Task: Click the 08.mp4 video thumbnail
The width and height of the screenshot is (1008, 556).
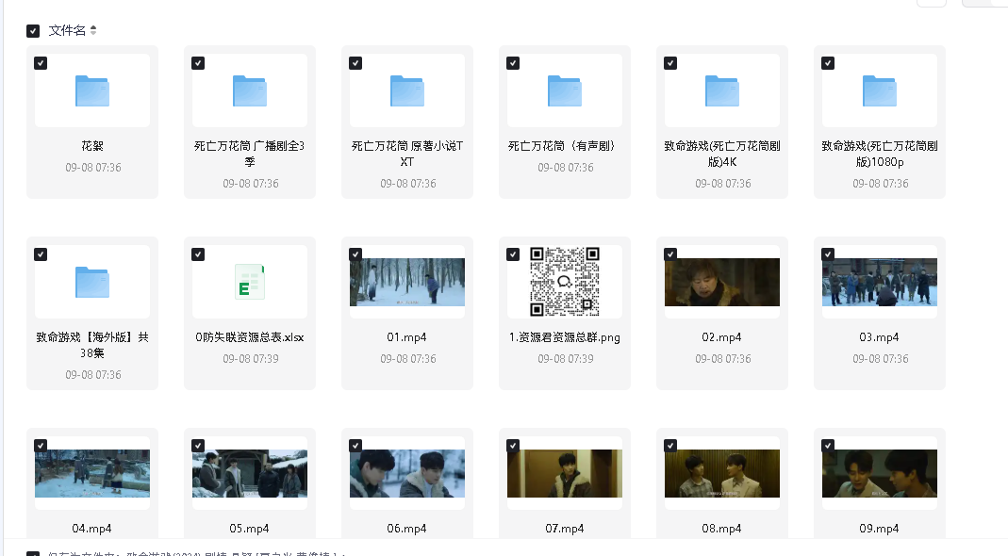Action: click(x=722, y=473)
